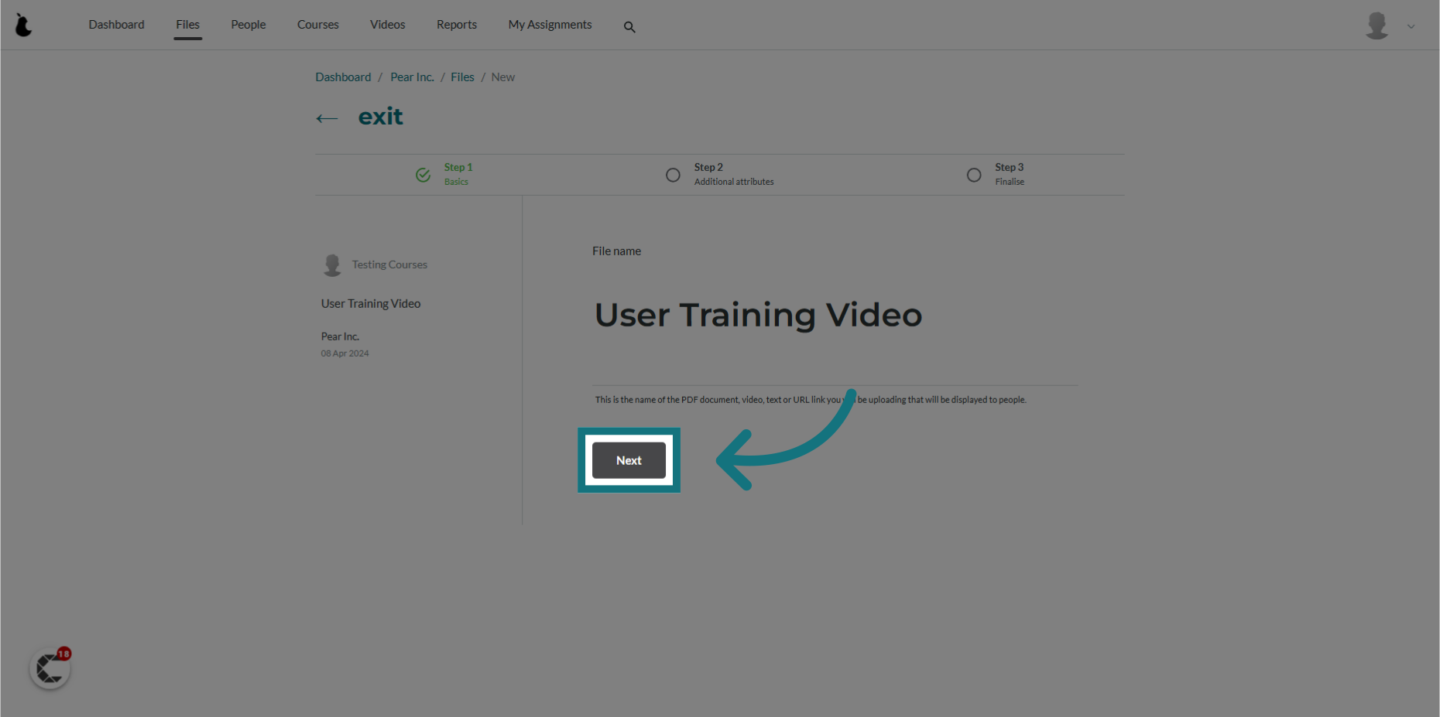Viewport: 1440px width, 717px height.
Task: Open the Files navigation tab
Action: coord(187,25)
